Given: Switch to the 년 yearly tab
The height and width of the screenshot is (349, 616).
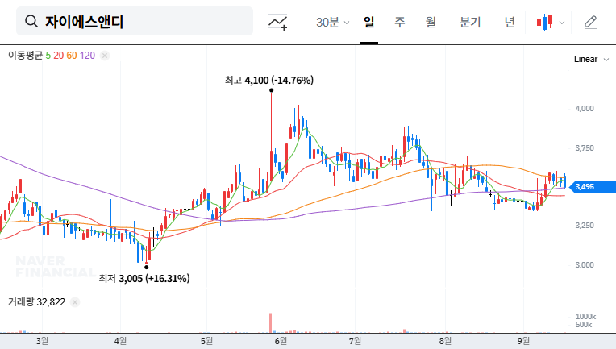Looking at the screenshot, I should (x=510, y=22).
